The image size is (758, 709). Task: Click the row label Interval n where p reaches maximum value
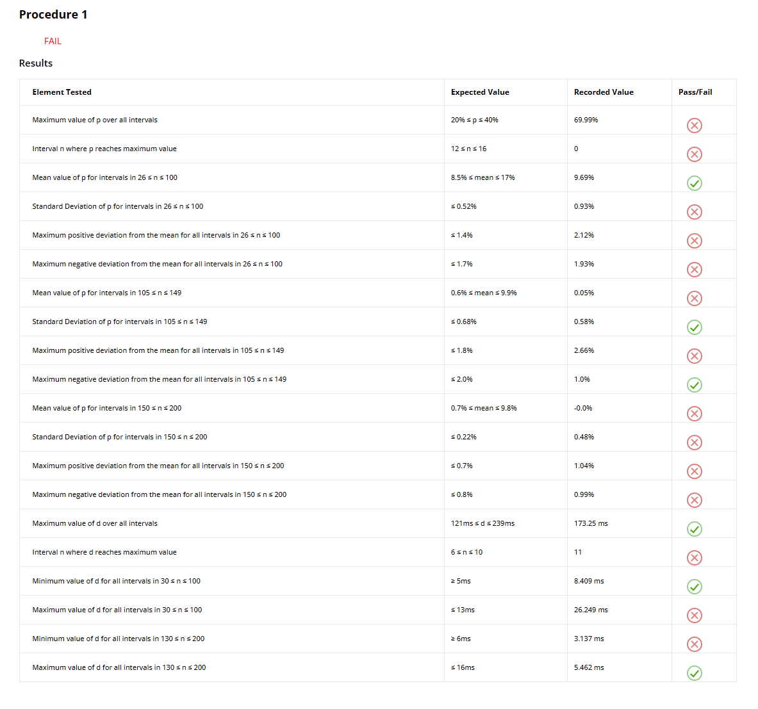coord(104,149)
